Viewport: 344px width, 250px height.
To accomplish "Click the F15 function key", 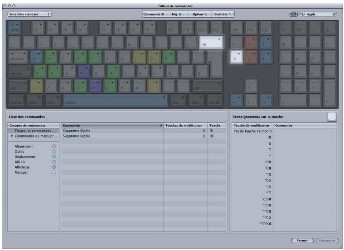I will (x=266, y=28).
